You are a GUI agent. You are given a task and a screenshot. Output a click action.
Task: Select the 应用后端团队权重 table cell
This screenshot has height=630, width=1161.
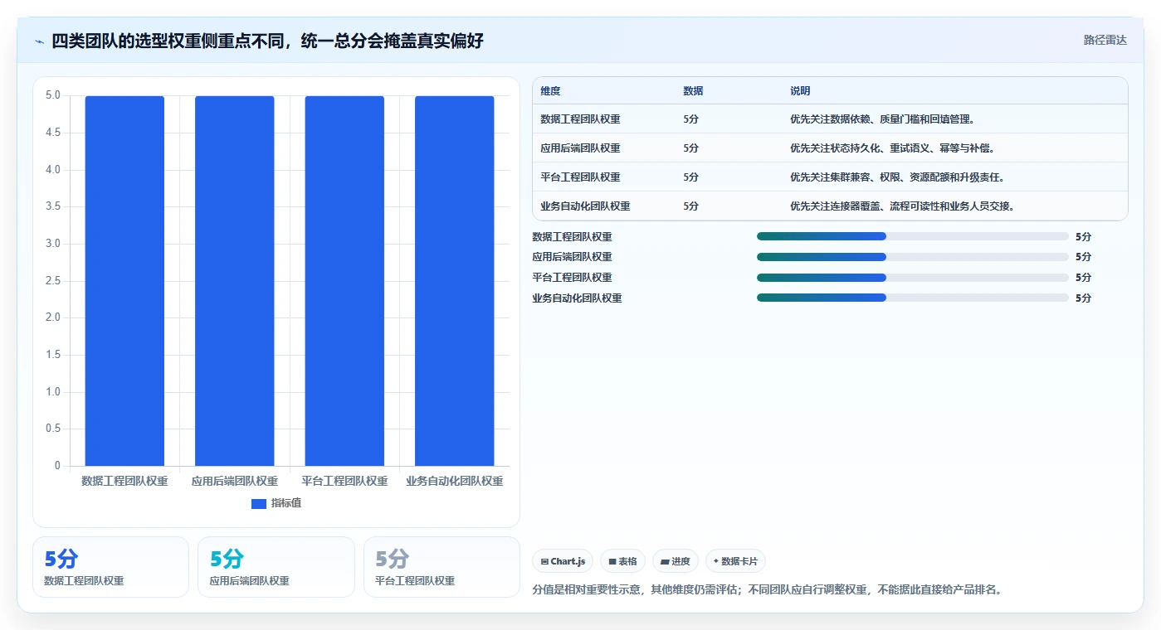click(x=580, y=148)
